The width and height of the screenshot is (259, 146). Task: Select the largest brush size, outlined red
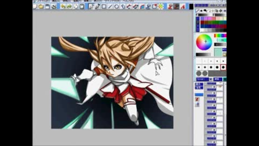coord(223,67)
